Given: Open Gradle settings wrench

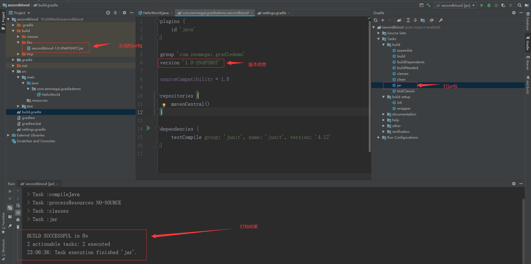Looking at the screenshot, I should tap(441, 20).
